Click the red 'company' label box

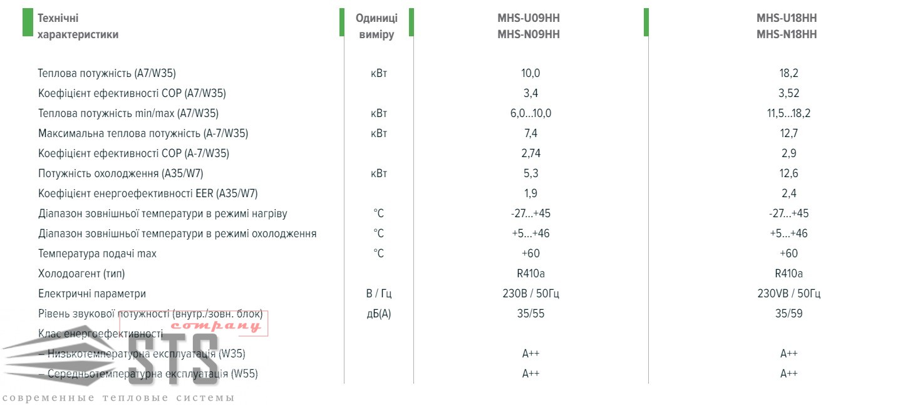pos(215,324)
